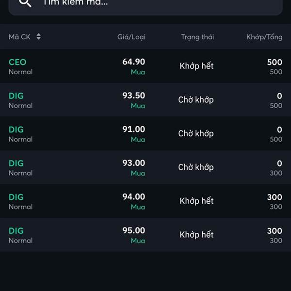Click the Khớp/Tổng column header
Viewport: 291px width, 291px height.
click(264, 37)
